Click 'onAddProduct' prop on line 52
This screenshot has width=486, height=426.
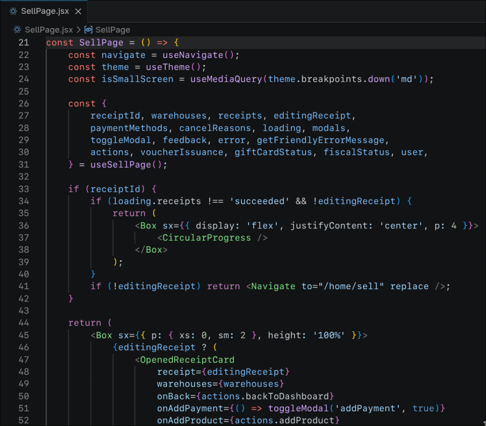click(x=190, y=420)
